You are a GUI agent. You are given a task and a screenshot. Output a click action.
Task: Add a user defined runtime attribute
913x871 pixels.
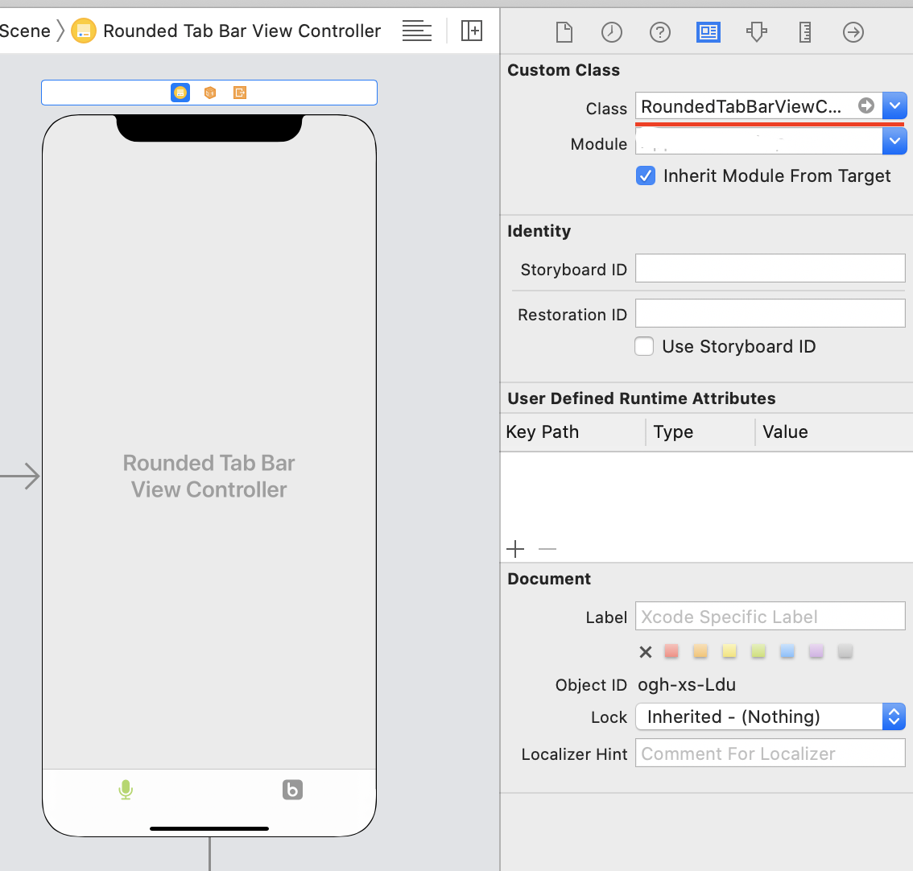515,549
